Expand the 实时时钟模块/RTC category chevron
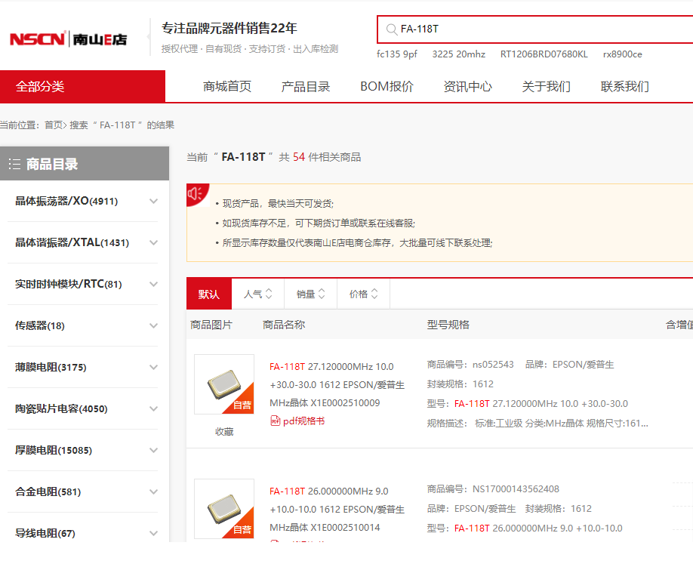The image size is (693, 567). 154,284
